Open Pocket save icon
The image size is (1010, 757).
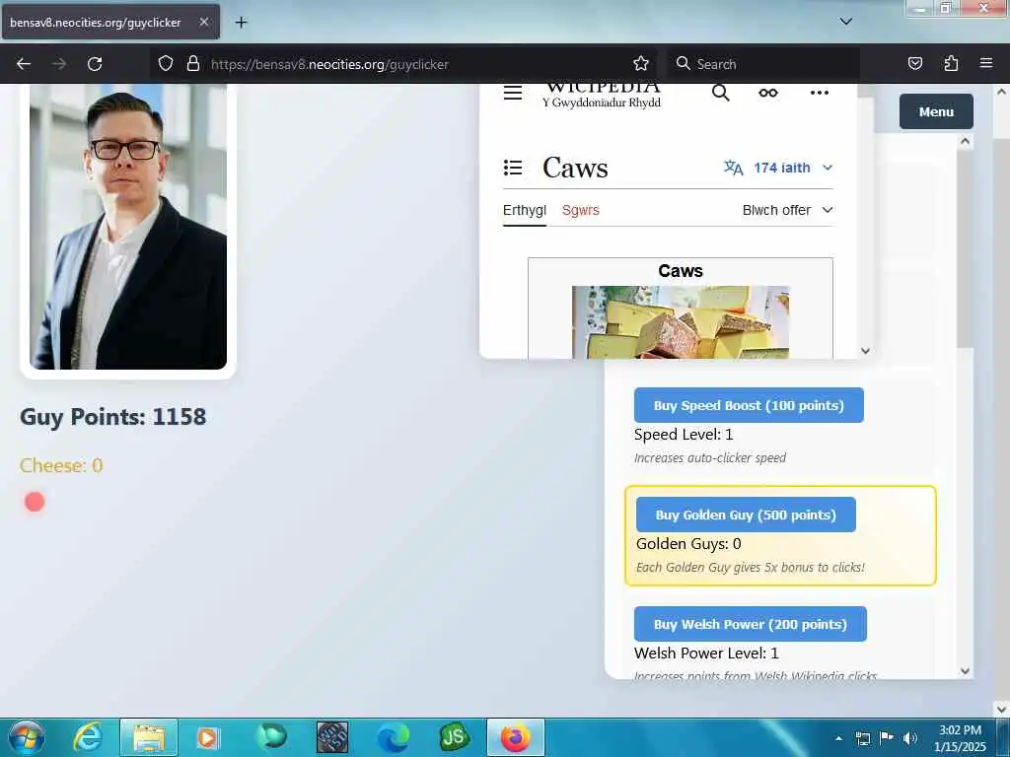(x=914, y=64)
